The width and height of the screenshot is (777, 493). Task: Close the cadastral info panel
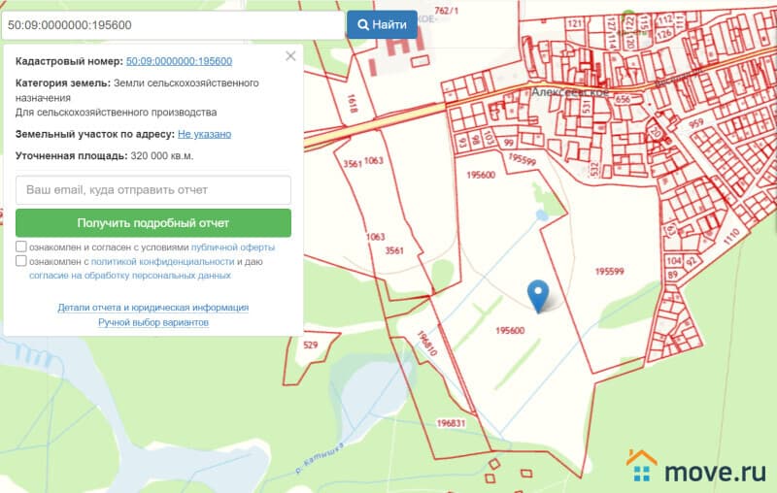[x=290, y=56]
